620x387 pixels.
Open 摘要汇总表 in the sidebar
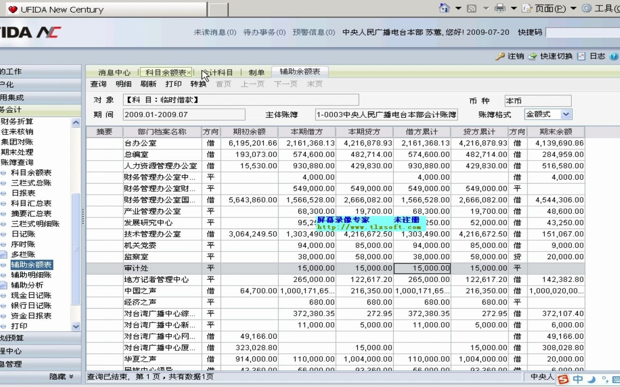tap(31, 214)
